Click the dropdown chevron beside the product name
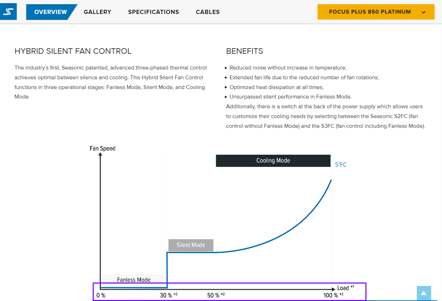This screenshot has width=442, height=301. click(x=423, y=13)
